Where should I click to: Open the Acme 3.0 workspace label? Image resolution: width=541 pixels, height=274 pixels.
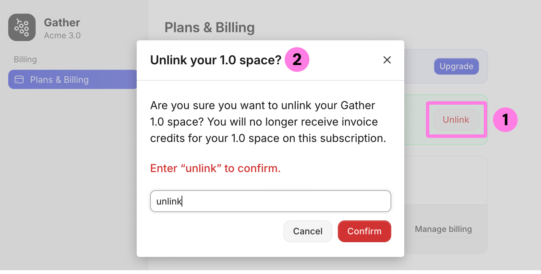tap(62, 35)
